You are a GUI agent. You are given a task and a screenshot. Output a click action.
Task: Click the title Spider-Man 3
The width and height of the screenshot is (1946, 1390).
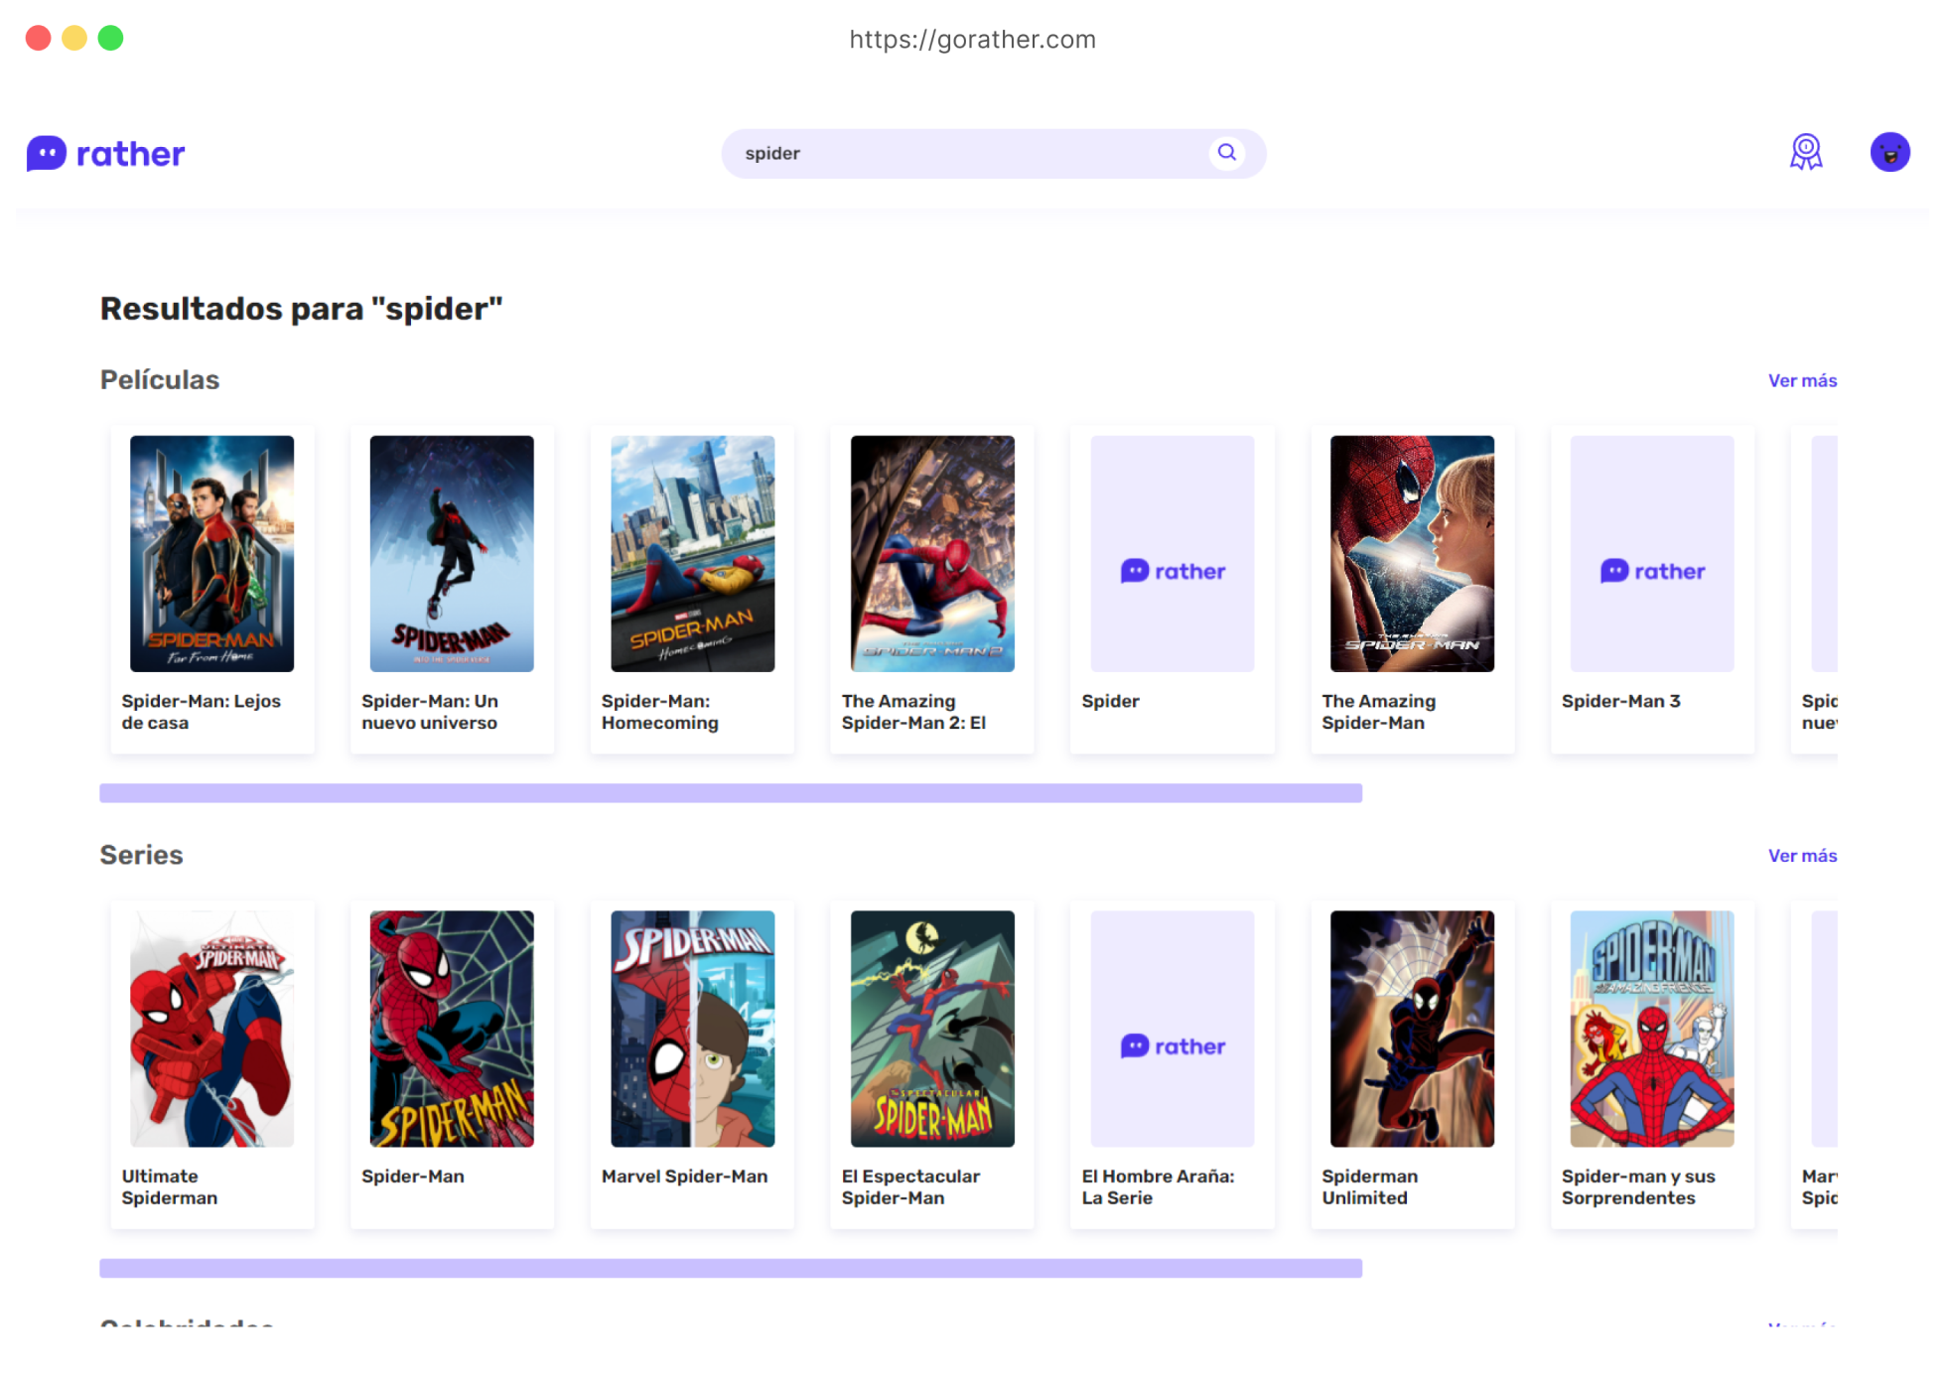(1620, 701)
